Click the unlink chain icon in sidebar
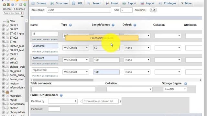 (x=22, y=16)
